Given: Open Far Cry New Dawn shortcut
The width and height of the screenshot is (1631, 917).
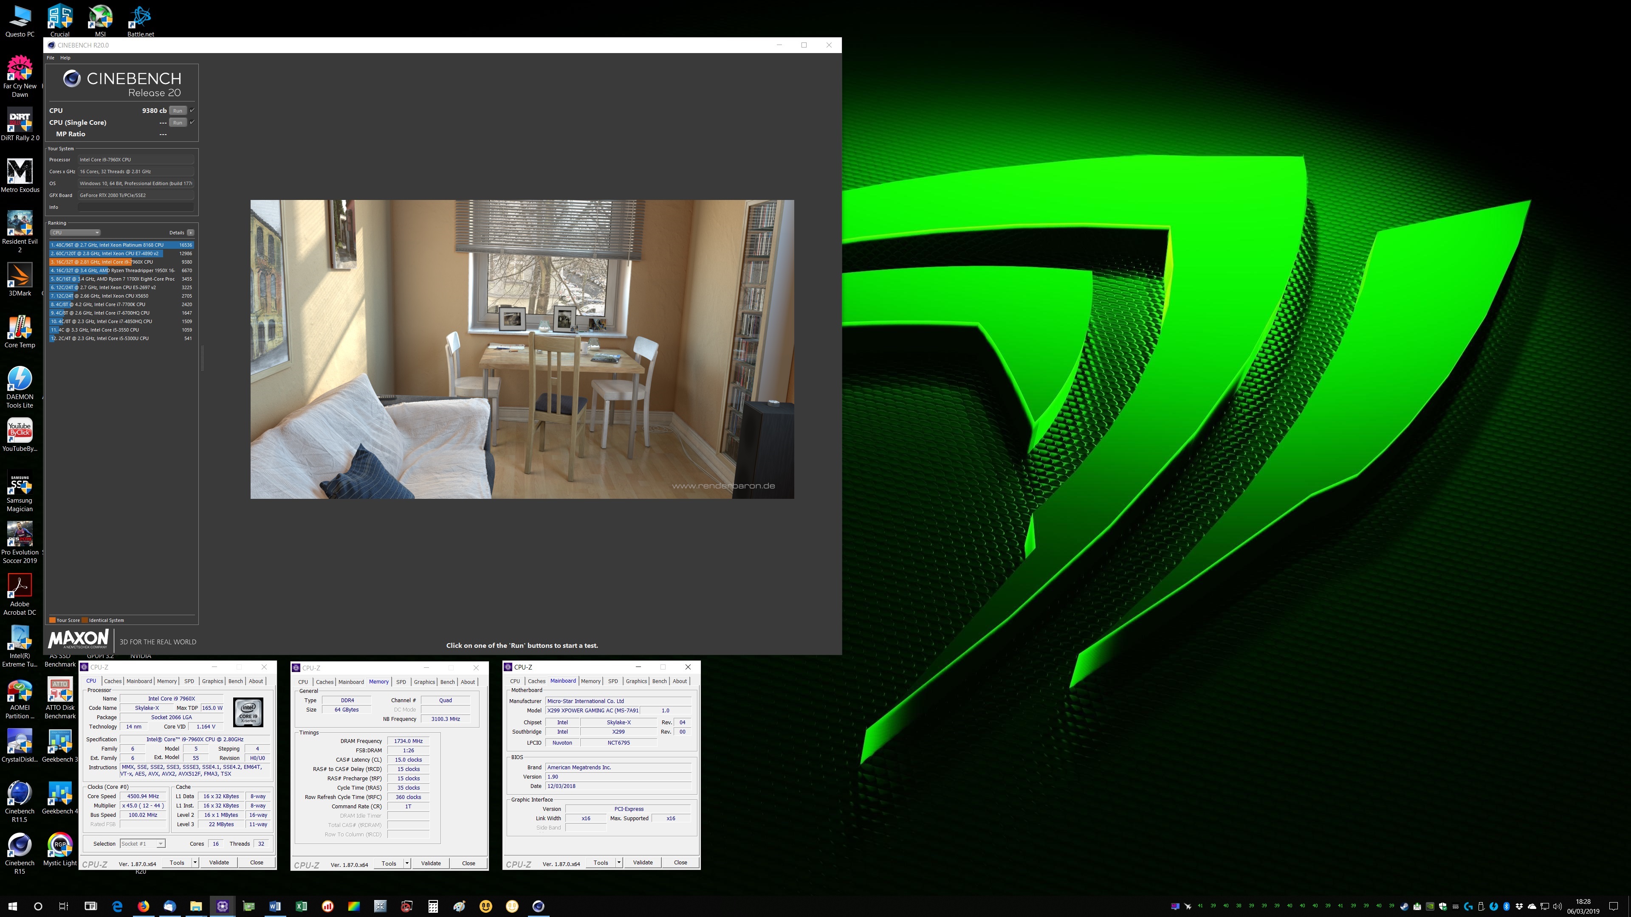Looking at the screenshot, I should [x=20, y=76].
